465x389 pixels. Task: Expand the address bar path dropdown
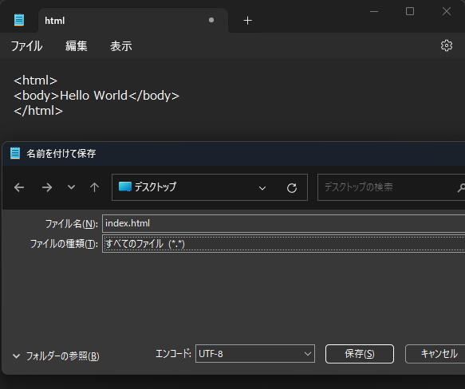[x=262, y=188]
